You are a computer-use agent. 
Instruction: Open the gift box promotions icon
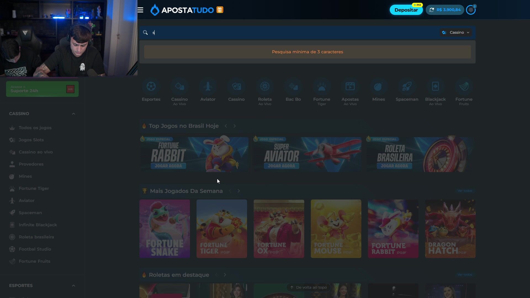[x=220, y=10]
